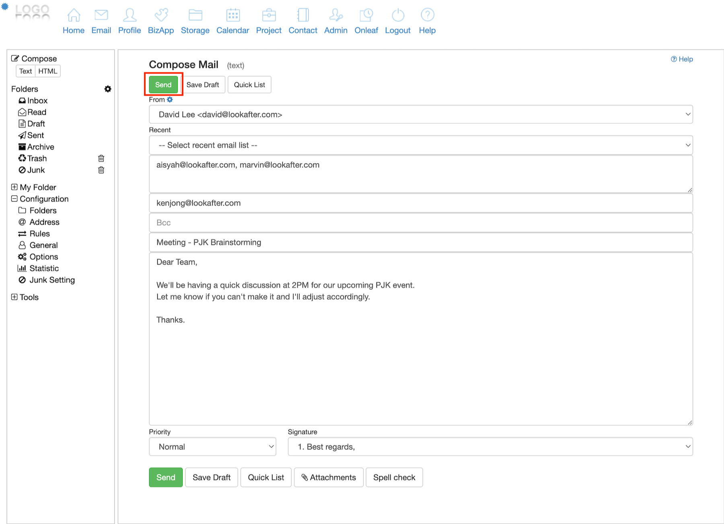This screenshot has height=524, width=724.
Task: Open the Signature dropdown
Action: (490, 446)
